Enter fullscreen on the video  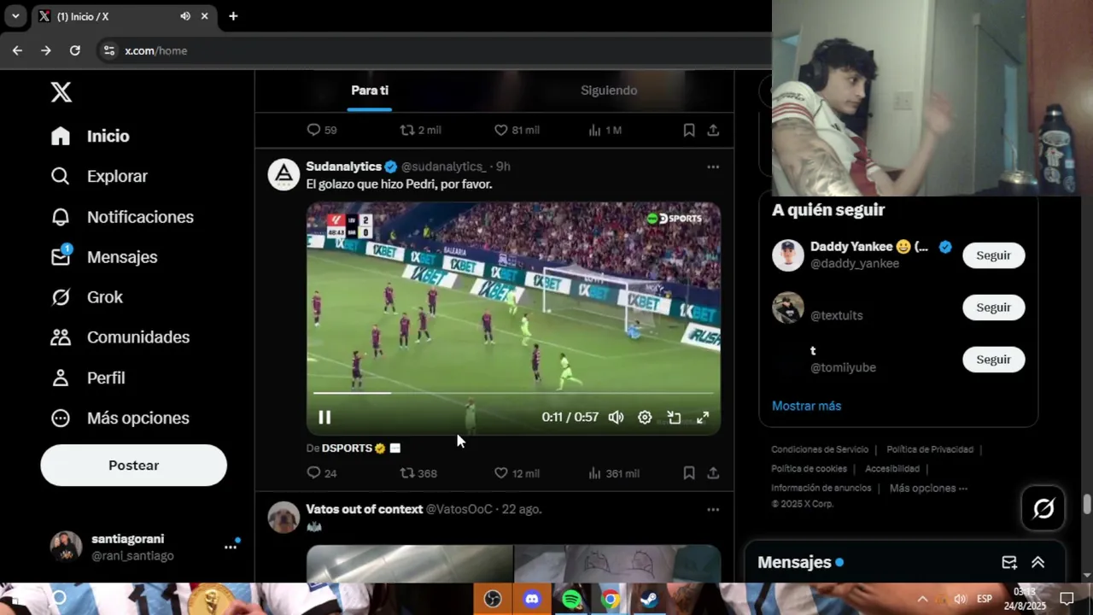coord(703,417)
